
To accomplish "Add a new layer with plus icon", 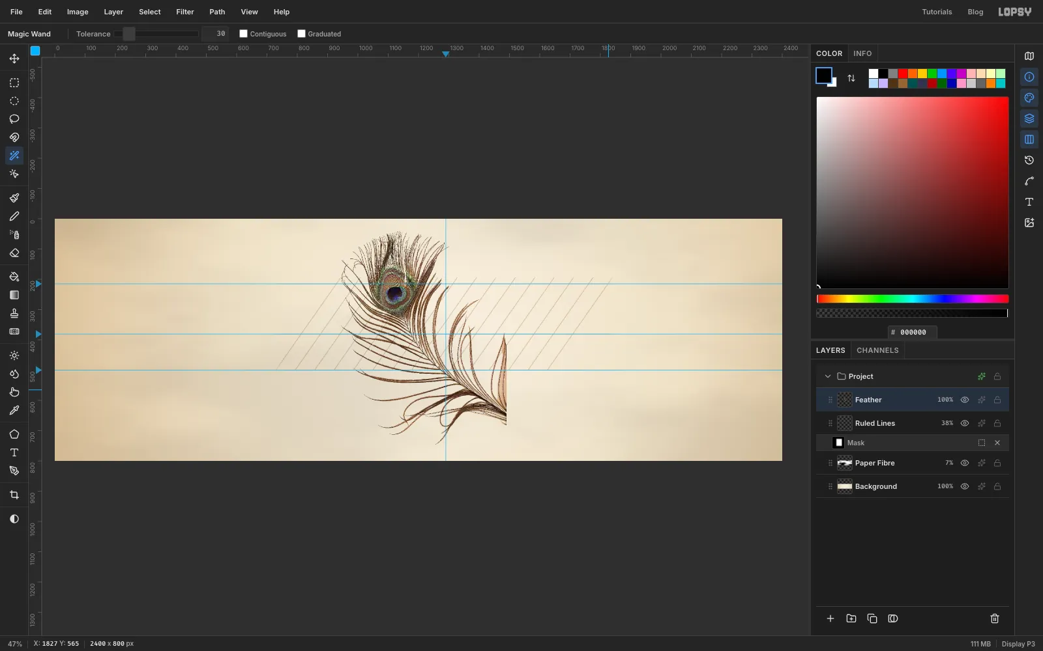I will coord(830,618).
